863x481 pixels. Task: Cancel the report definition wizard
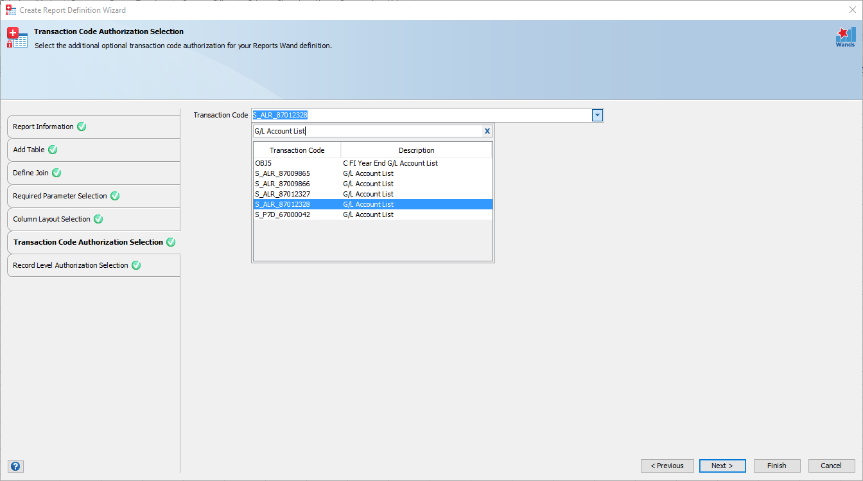[832, 466]
